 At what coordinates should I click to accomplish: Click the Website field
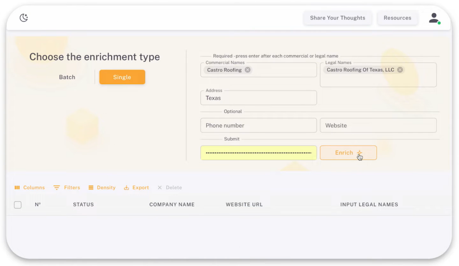[x=378, y=125]
